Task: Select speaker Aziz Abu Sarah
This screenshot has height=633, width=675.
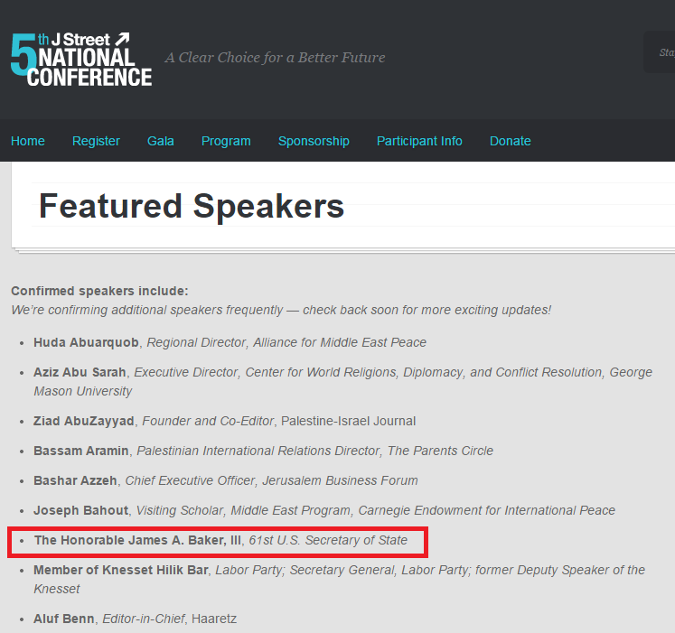Action: [80, 372]
